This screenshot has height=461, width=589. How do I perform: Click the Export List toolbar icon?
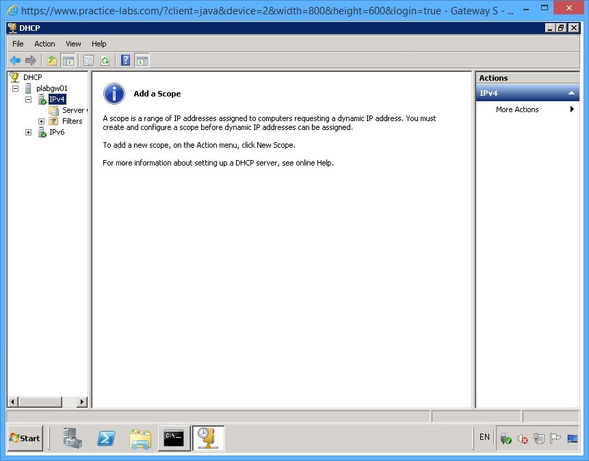[51, 60]
